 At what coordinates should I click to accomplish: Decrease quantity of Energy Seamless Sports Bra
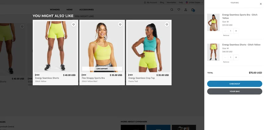pyautogui.click(x=225, y=31)
